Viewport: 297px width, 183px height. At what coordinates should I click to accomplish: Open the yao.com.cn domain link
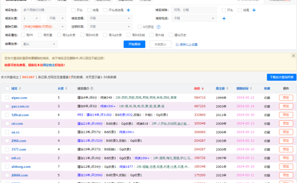[20, 106]
